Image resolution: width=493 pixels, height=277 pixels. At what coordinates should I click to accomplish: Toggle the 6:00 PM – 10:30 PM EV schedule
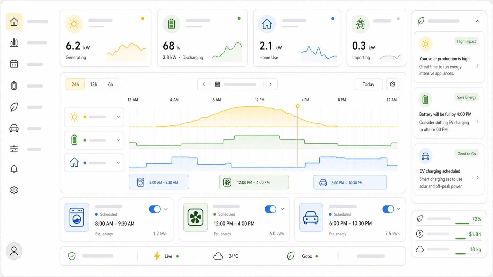click(388, 209)
